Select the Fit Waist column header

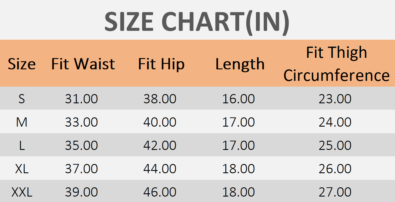83,64
